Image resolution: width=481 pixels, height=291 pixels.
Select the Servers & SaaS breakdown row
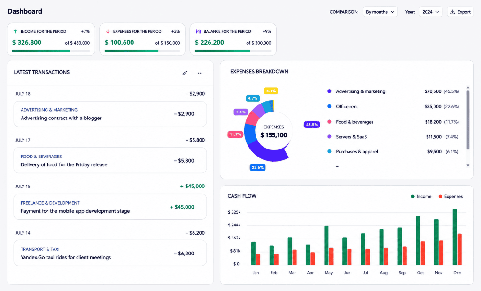coord(393,137)
